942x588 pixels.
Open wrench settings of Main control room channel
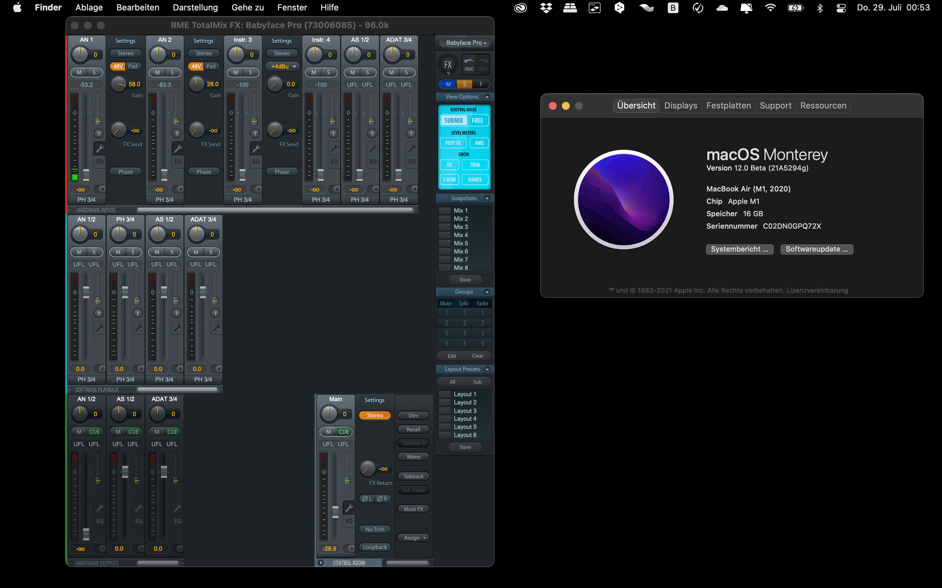point(349,508)
